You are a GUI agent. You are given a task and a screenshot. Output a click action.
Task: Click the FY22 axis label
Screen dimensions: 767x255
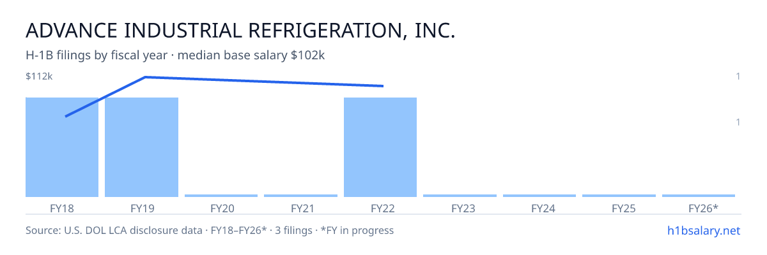[380, 208]
